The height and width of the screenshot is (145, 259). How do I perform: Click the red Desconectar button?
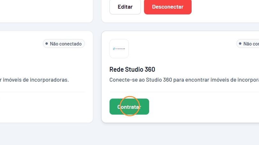168,7
